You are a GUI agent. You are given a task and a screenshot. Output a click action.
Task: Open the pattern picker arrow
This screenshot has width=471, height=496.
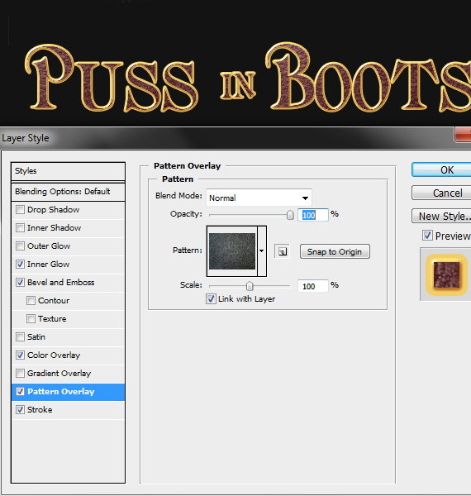click(262, 250)
